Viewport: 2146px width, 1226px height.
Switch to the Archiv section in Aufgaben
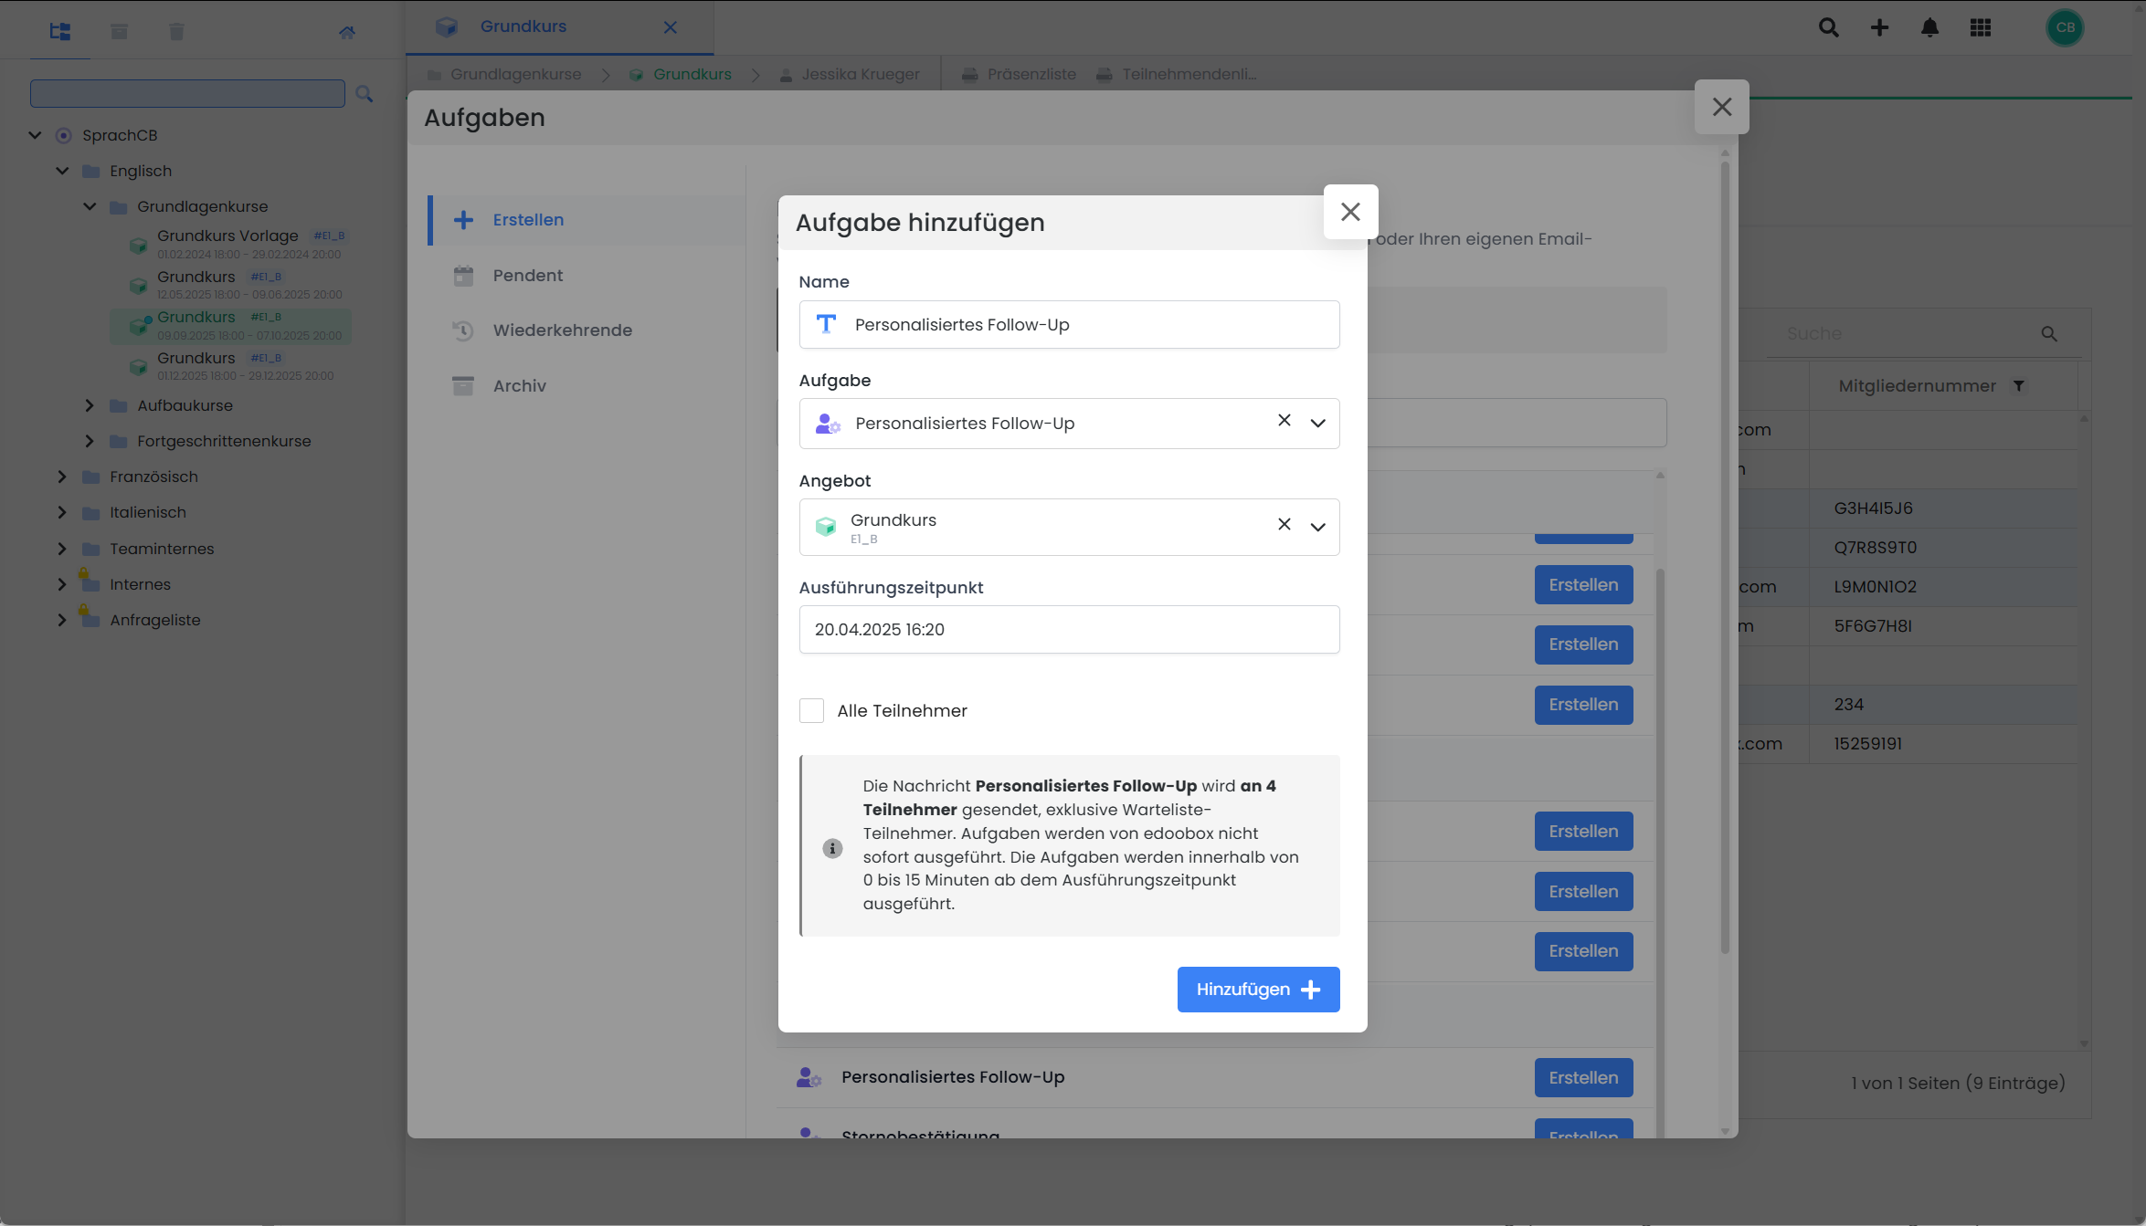[x=519, y=385]
